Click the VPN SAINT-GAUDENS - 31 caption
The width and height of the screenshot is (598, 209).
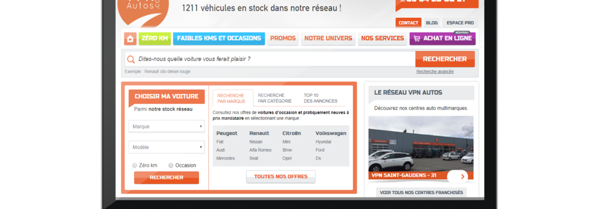click(x=404, y=175)
